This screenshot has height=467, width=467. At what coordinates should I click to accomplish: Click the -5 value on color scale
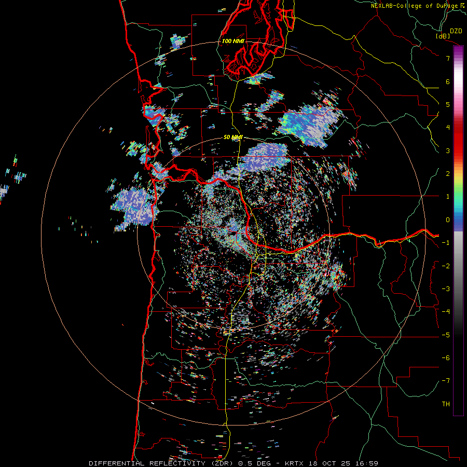point(446,335)
